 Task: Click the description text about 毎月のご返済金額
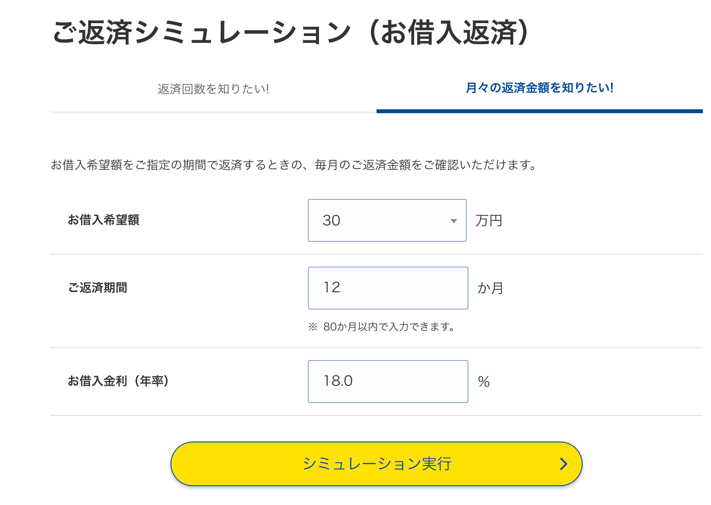click(x=294, y=165)
